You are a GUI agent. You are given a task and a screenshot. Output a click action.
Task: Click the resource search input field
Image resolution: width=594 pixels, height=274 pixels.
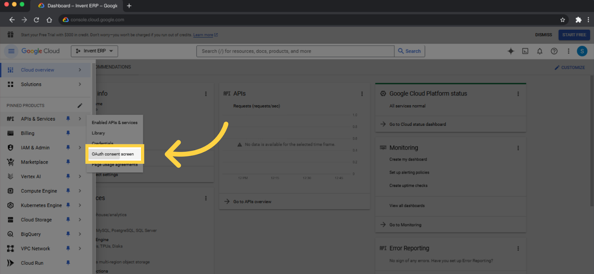[x=295, y=51]
